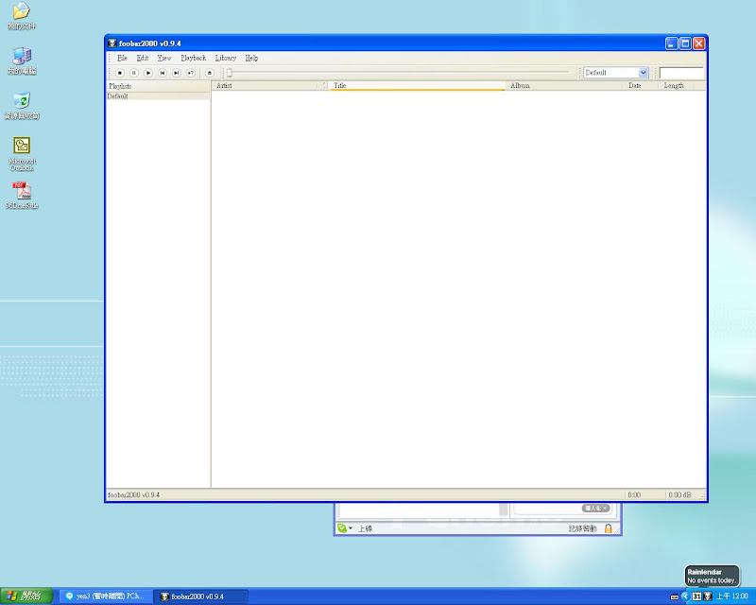Click the foobar2000 system tray icon

(707, 596)
